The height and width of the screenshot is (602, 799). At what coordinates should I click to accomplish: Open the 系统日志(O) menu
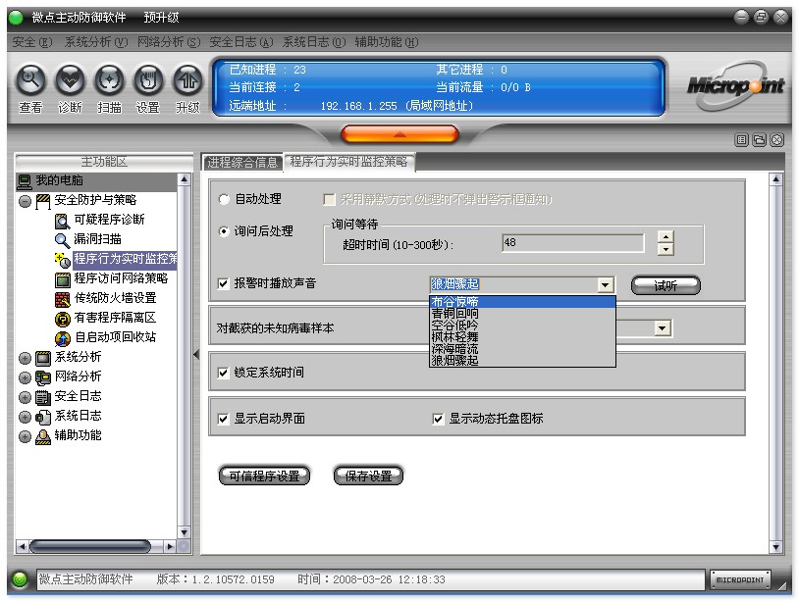pyautogui.click(x=314, y=42)
